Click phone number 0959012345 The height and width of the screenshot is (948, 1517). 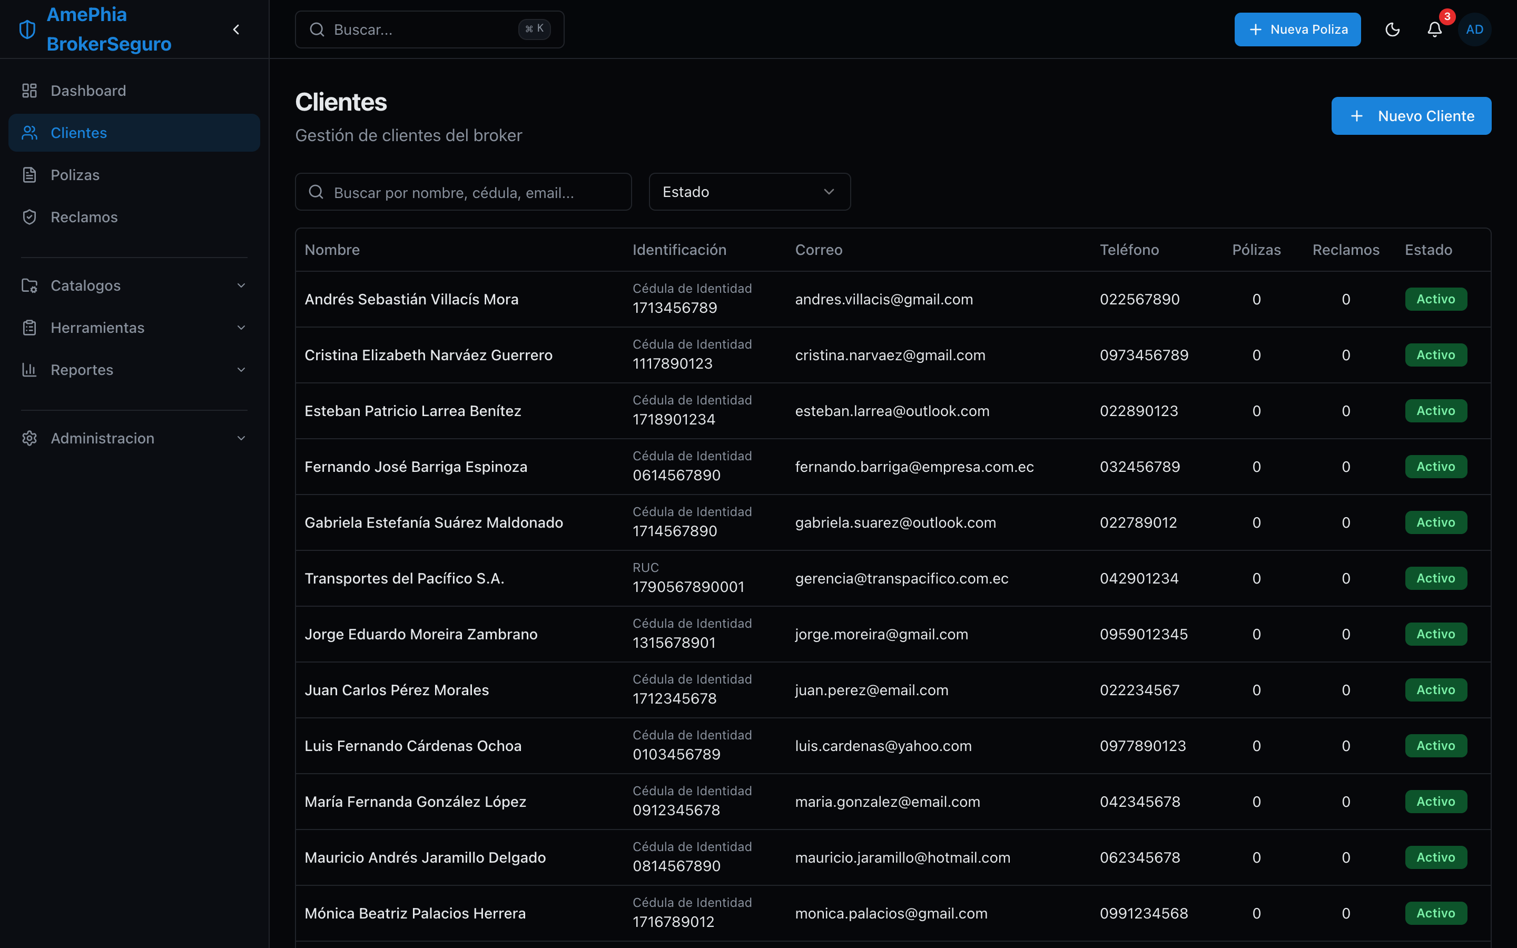tap(1144, 634)
